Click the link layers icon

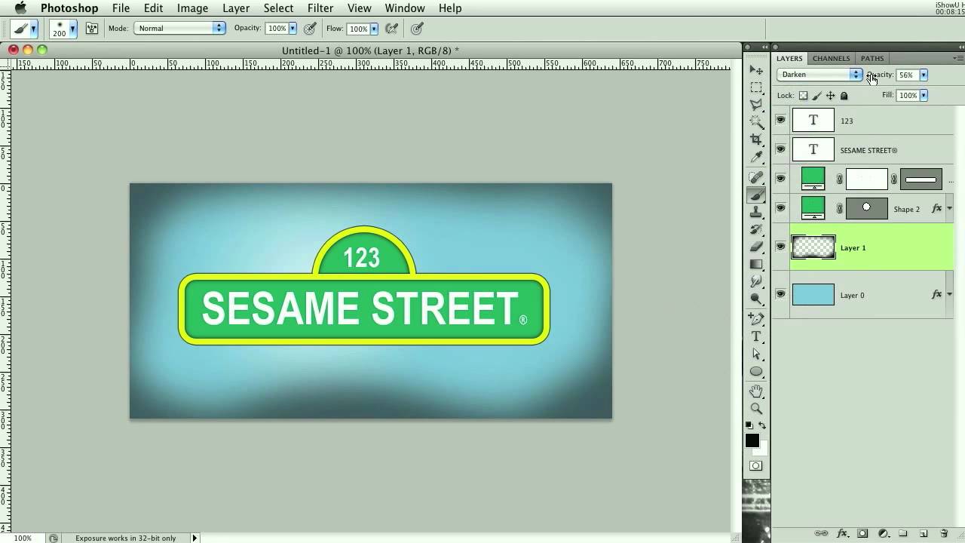(823, 533)
